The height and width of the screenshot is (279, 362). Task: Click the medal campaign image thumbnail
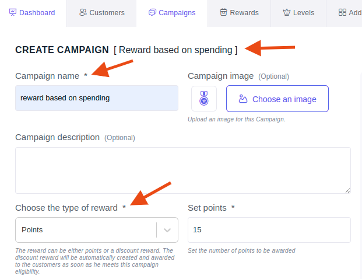click(204, 99)
